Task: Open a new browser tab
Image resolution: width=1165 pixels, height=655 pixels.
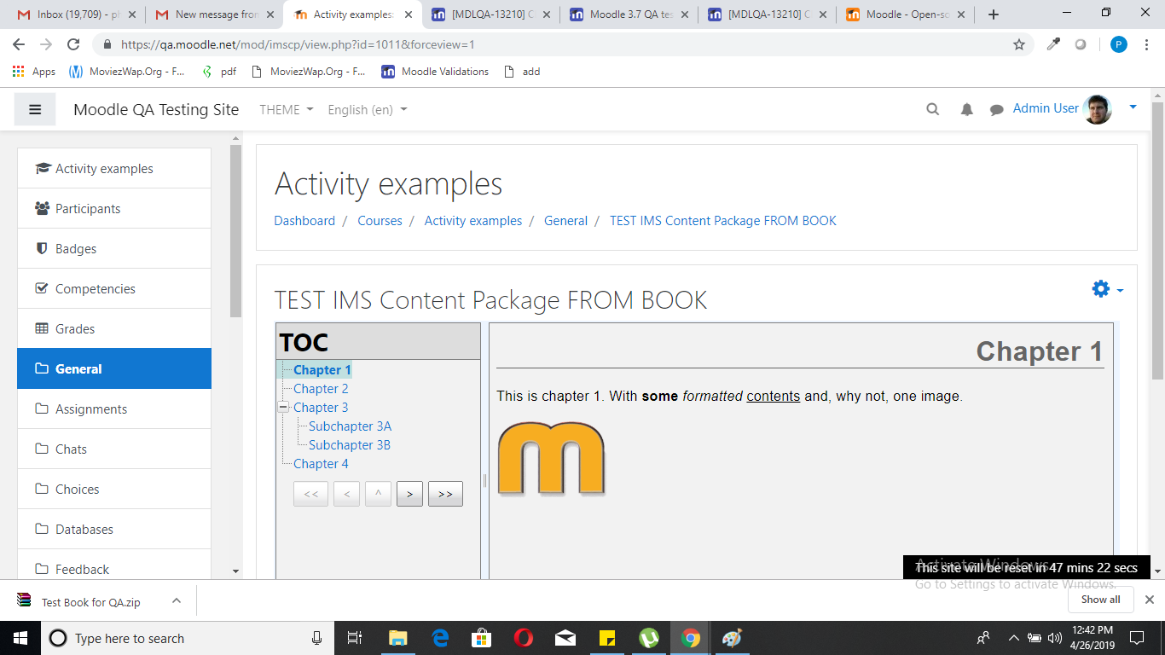Action: (993, 14)
